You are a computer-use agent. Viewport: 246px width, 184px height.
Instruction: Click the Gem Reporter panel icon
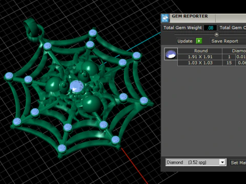165,18
